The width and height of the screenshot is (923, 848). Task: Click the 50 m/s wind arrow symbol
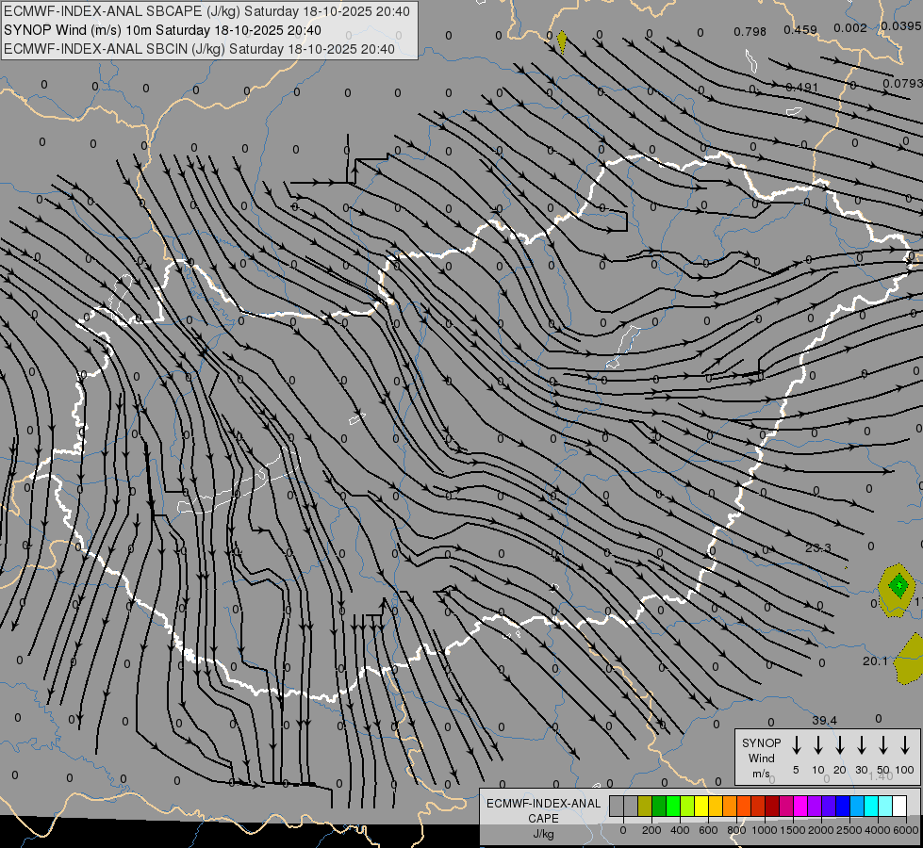pyautogui.click(x=883, y=745)
